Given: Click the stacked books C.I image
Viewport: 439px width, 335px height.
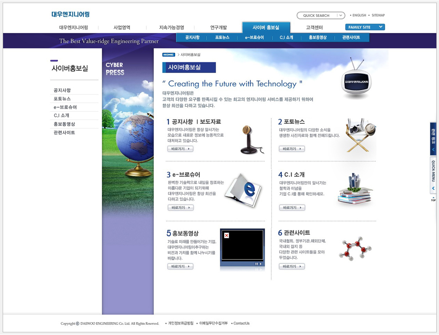Looking at the screenshot, I should pyautogui.click(x=355, y=190).
